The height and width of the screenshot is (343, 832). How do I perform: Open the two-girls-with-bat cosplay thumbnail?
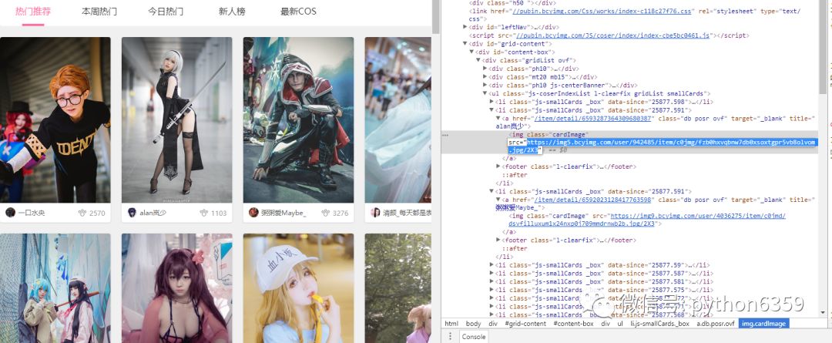pos(55,288)
